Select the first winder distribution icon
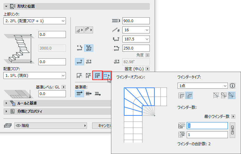The image size is (241, 154). tap(216, 95)
